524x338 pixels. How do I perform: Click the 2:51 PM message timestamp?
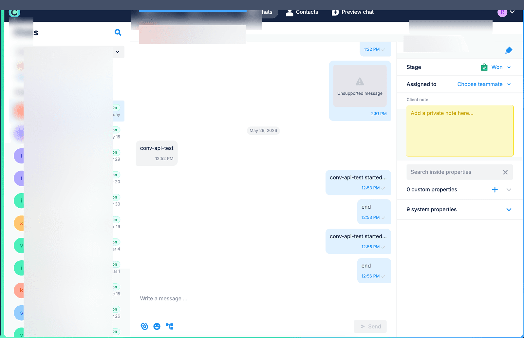point(379,114)
